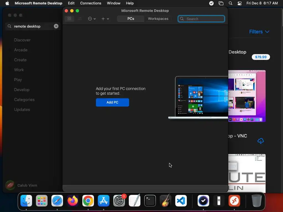Open the Connections menu

(91, 3)
